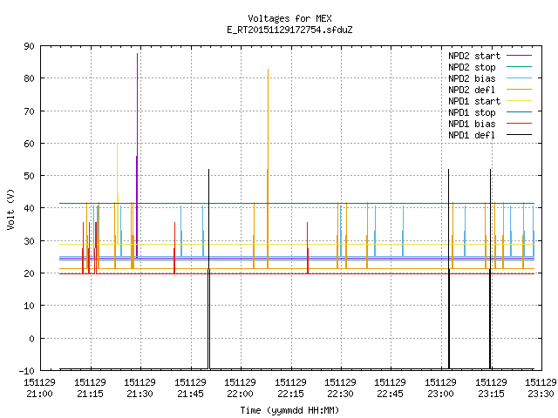Image resolution: width=558 pixels, height=418 pixels.
Task: Click the y-axis value 10
Action: click(29, 306)
